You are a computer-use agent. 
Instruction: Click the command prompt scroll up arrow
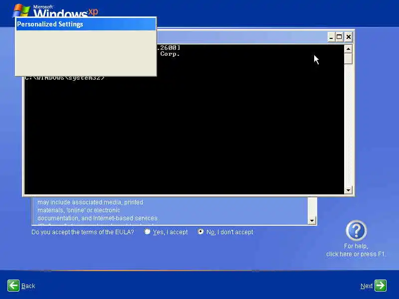coord(348,49)
